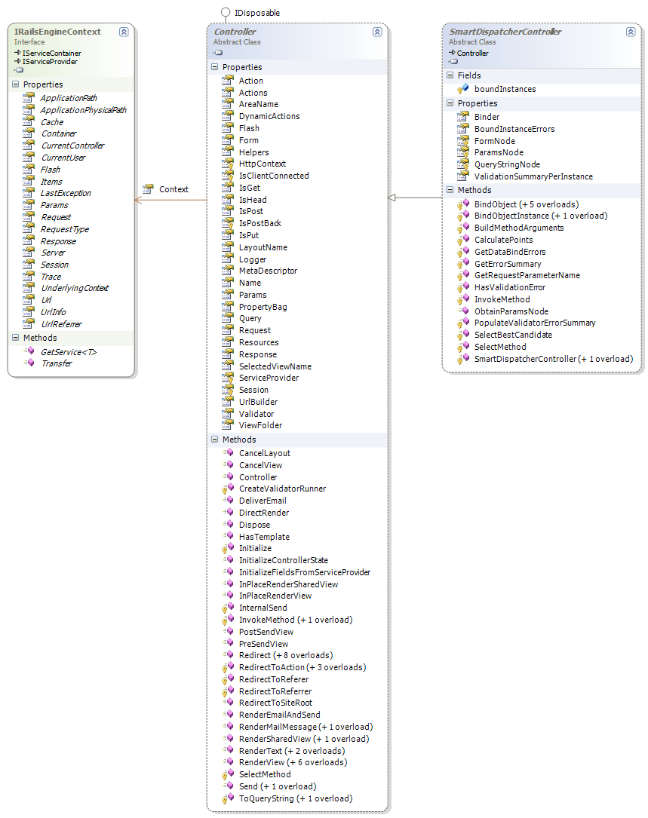Click the ToQueryString method icon
The width and height of the screenshot is (648, 818).
coord(228,798)
